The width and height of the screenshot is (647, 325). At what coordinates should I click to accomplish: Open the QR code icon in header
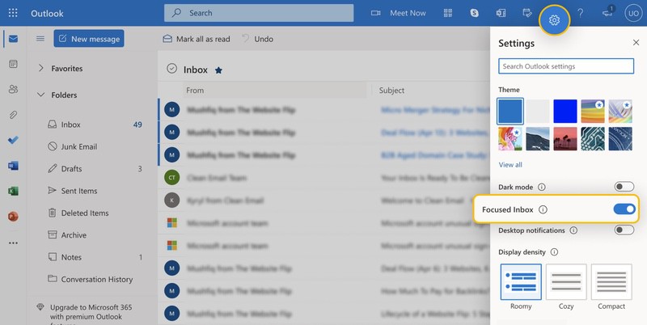[x=448, y=13]
